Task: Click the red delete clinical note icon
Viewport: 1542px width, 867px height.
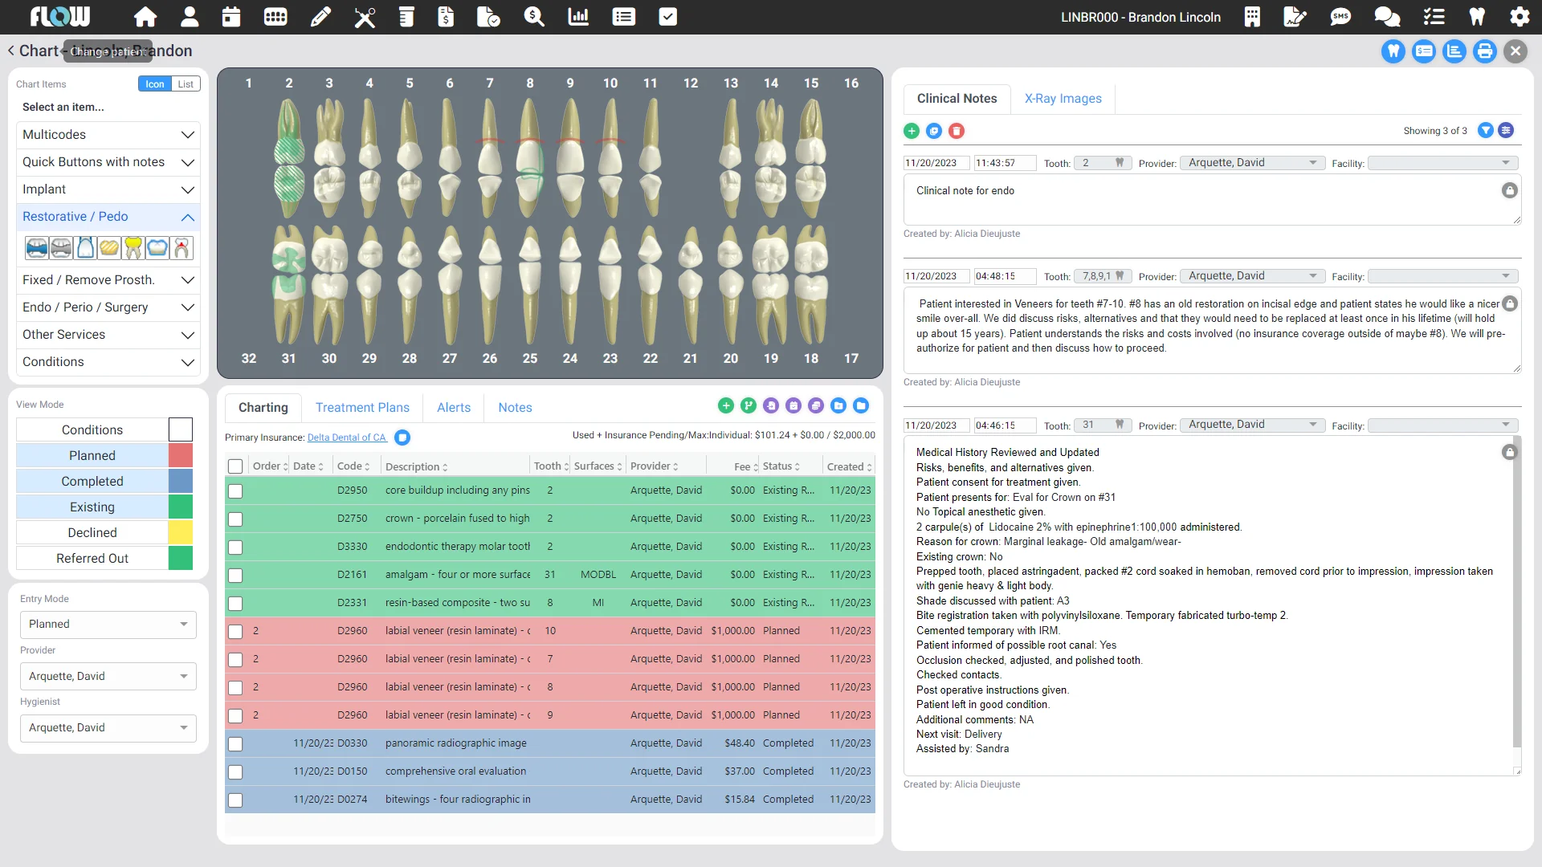Action: (957, 131)
